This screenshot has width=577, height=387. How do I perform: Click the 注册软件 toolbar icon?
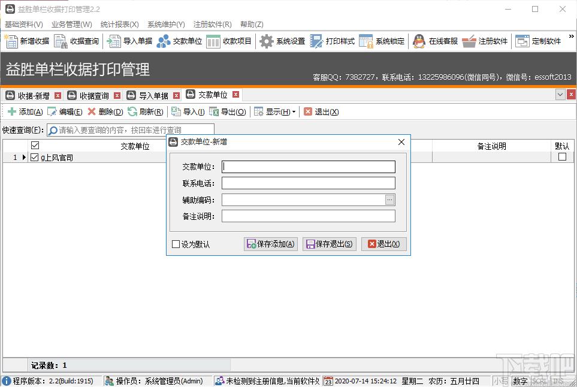[x=469, y=41]
